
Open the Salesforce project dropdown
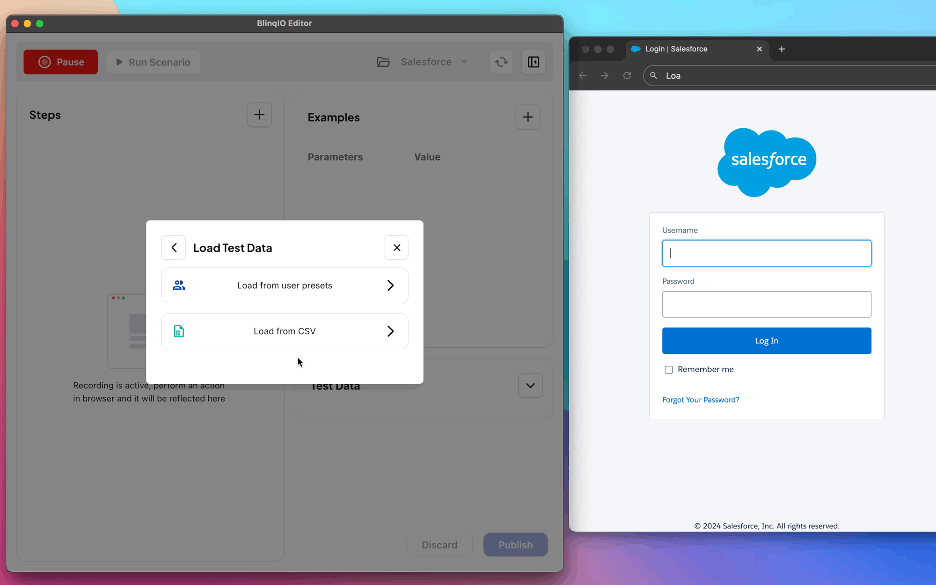coord(434,62)
